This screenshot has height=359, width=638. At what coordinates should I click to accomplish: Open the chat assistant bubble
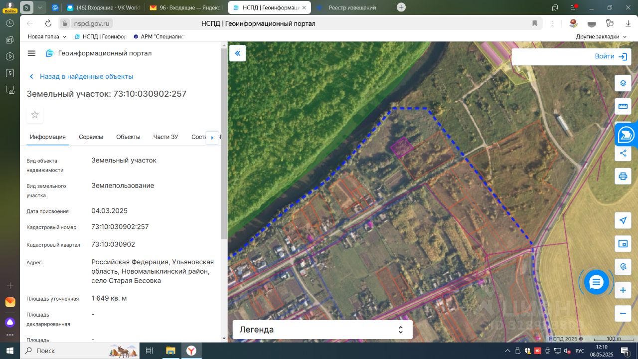pos(596,283)
